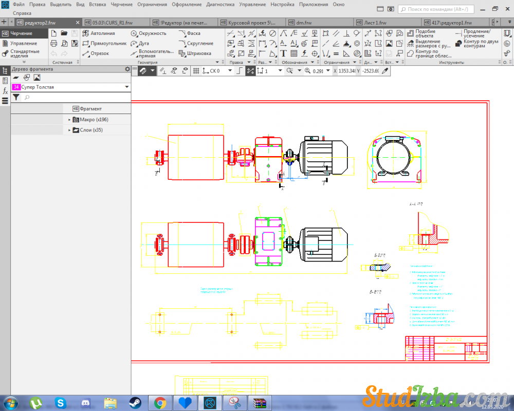
Task: Click the Подобие объекта tool
Action: 424,33
